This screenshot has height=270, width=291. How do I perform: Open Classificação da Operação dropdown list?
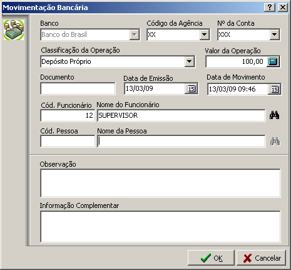tap(189, 61)
